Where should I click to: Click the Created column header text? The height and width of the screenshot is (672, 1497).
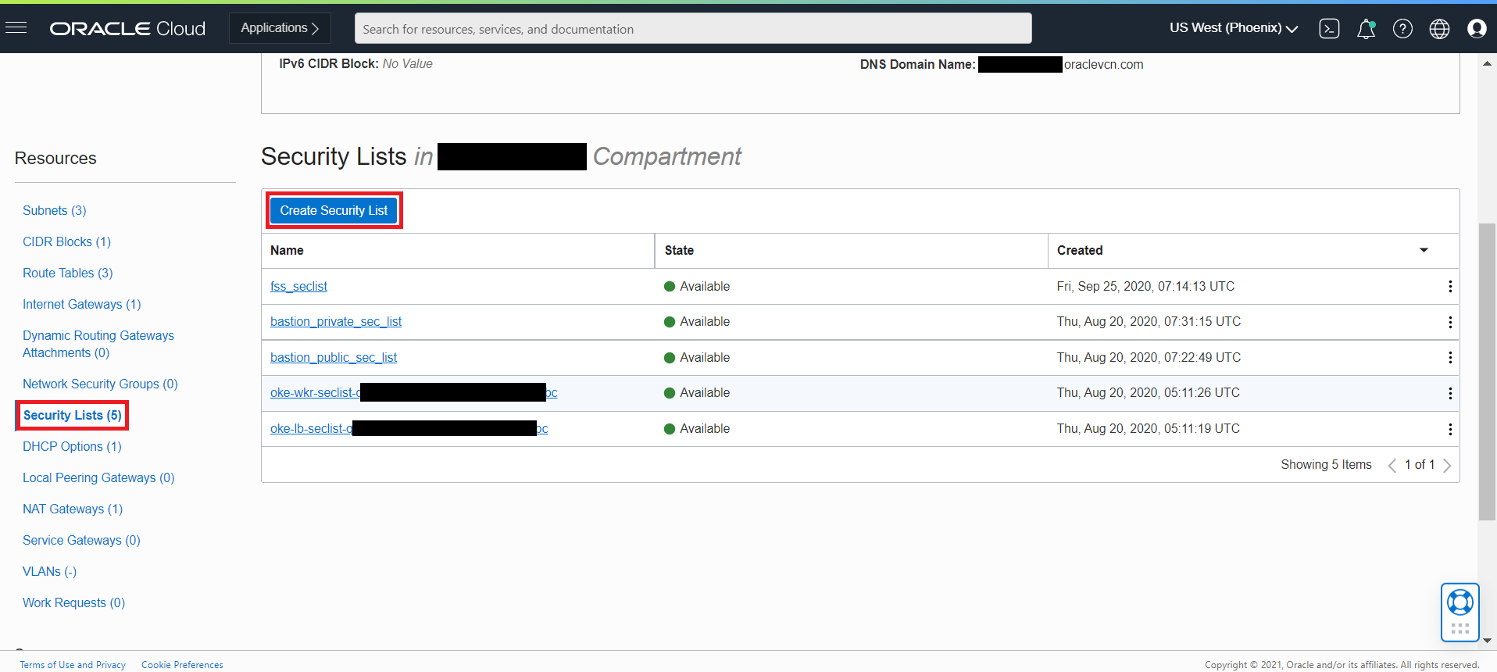point(1080,251)
